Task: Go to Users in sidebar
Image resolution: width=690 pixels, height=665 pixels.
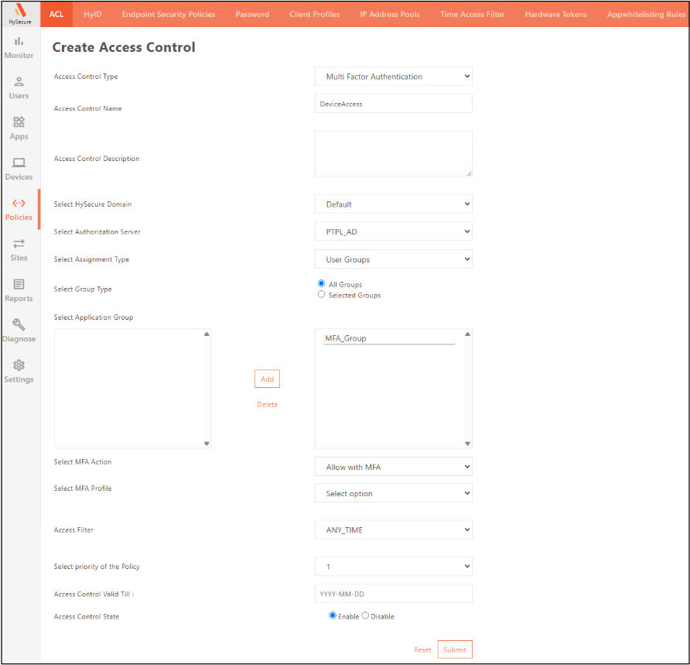Action: [x=19, y=87]
